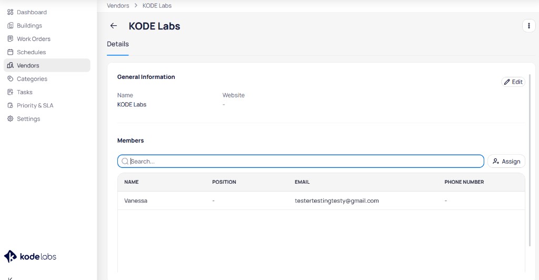Click the Work Orders clipboard icon
This screenshot has width=539, height=280.
[11, 39]
